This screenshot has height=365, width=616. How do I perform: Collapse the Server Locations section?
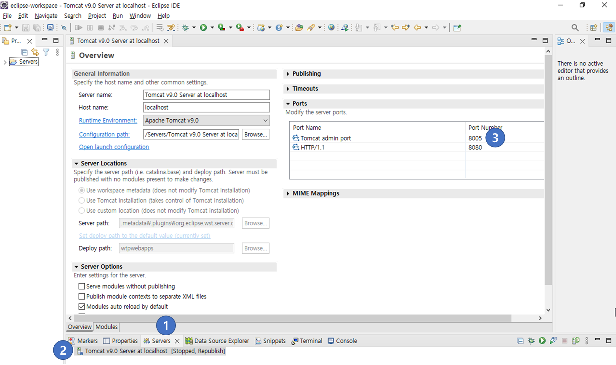(76, 164)
